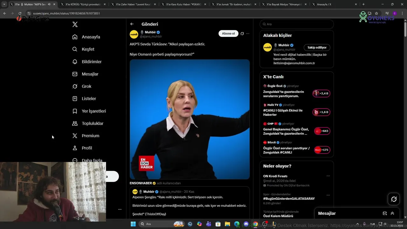The width and height of the screenshot is (407, 229).
Task: Open new browser tab with plus button
Action: pos(363,4)
